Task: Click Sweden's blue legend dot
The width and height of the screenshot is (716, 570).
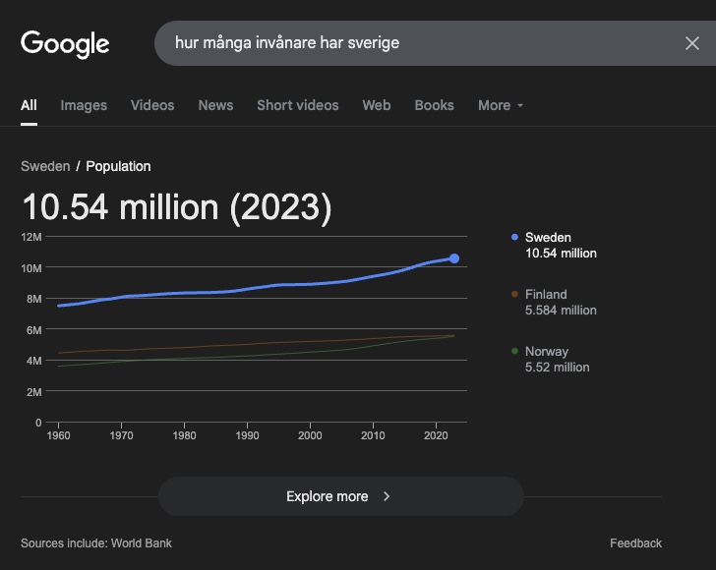Action: pyautogui.click(x=514, y=237)
